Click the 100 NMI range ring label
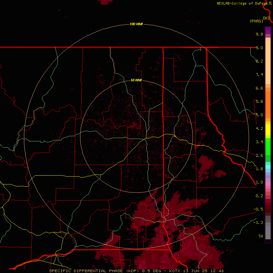The image size is (273, 273). (x=136, y=24)
